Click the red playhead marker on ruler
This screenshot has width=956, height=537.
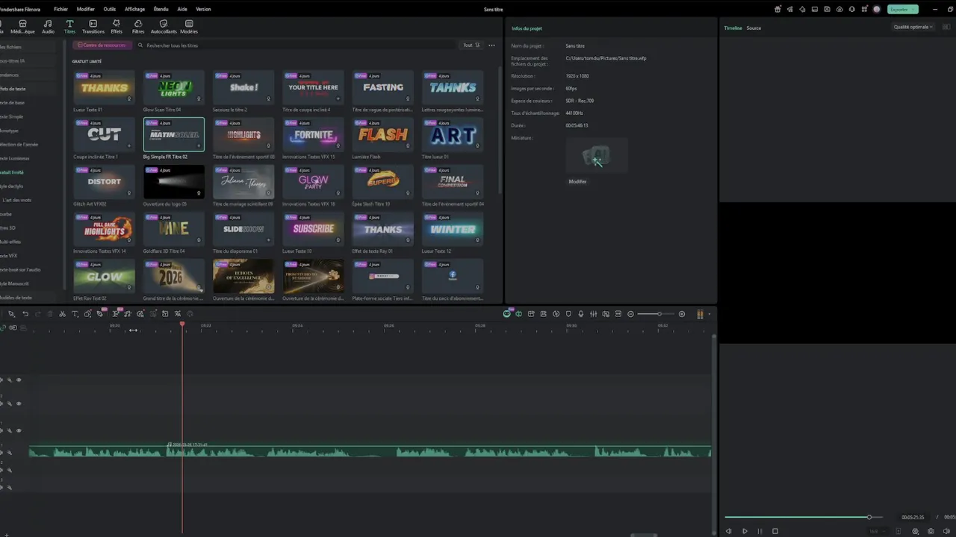(182, 324)
